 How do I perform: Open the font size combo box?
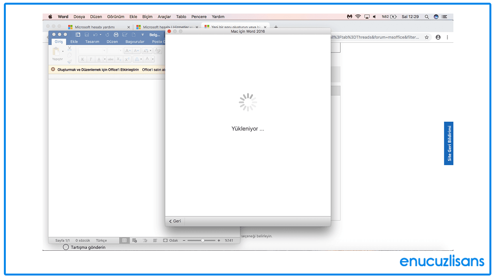(x=115, y=51)
